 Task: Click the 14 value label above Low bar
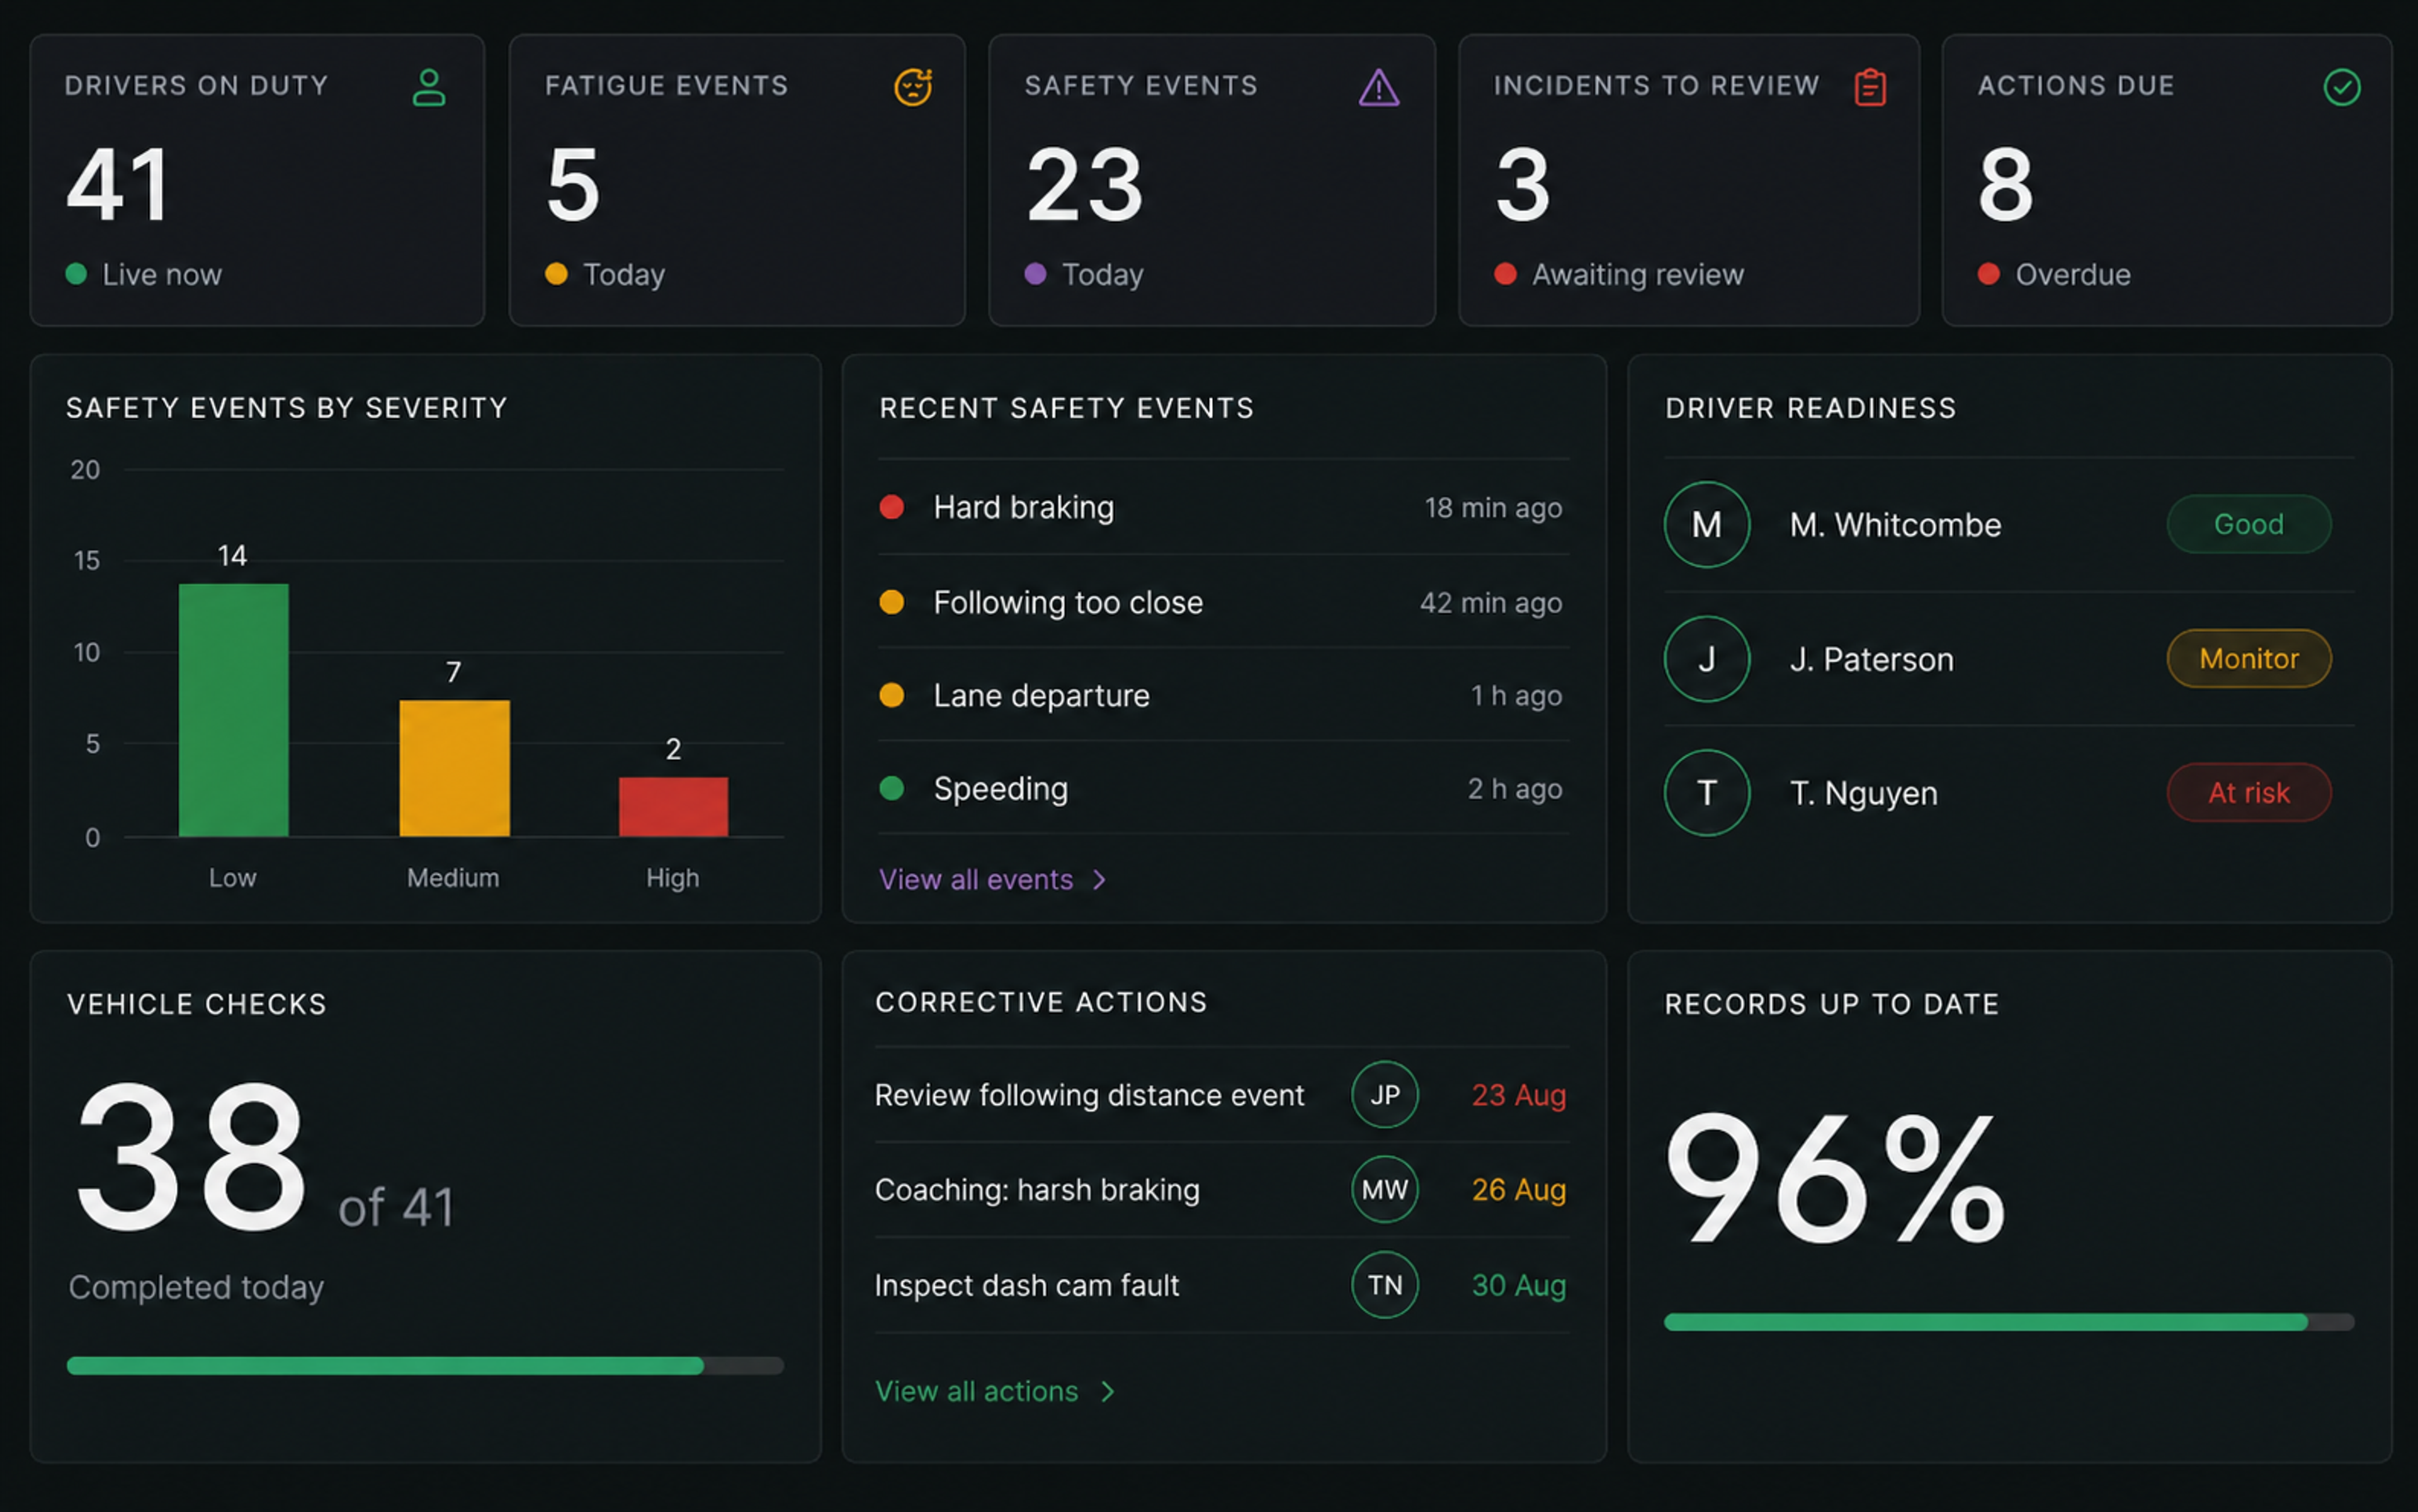[x=232, y=556]
